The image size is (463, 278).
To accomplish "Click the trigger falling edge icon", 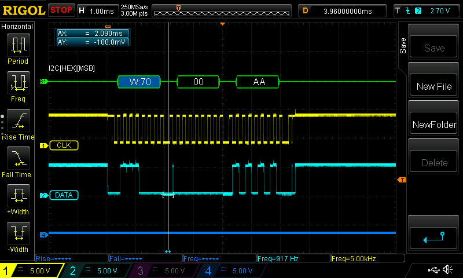I will (408, 11).
